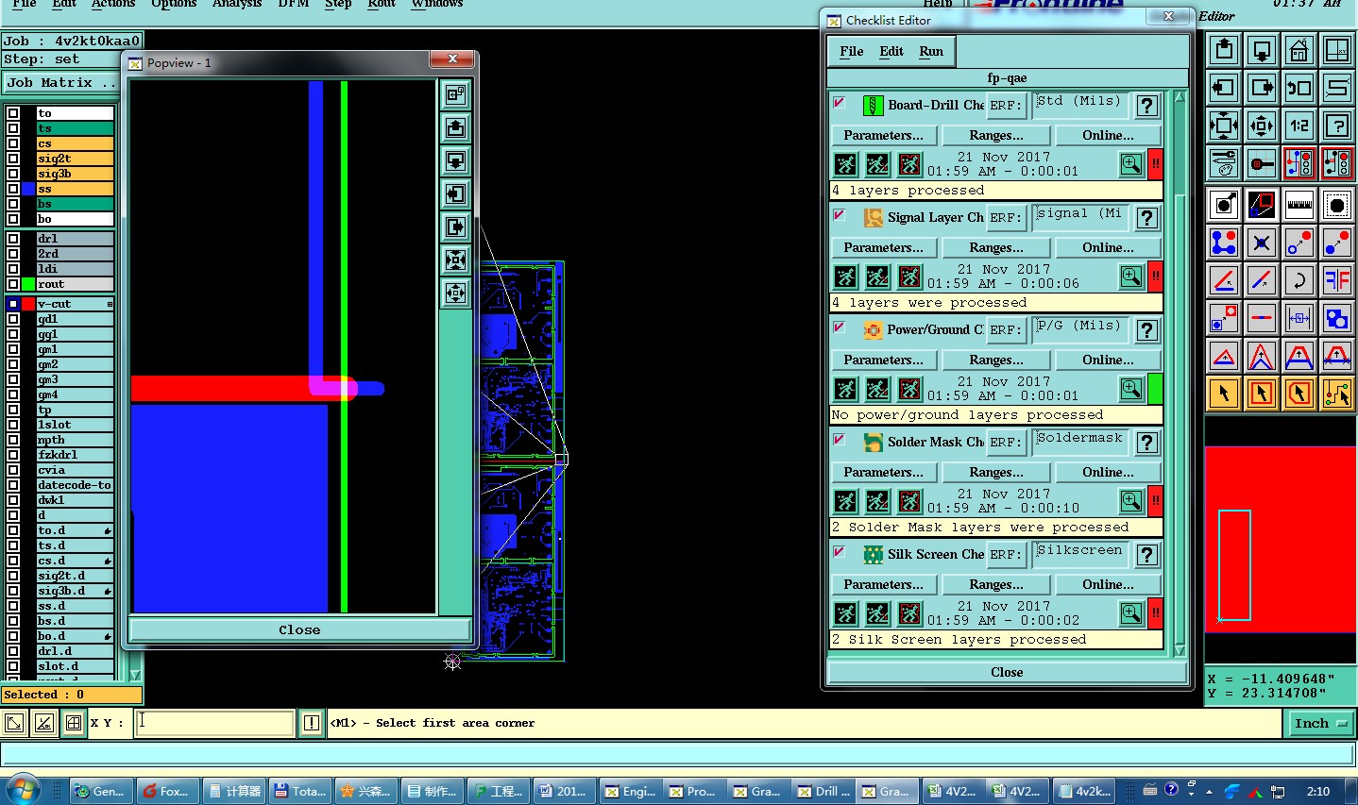
Task: Click the previous zoom undo icon
Action: [x=1299, y=88]
